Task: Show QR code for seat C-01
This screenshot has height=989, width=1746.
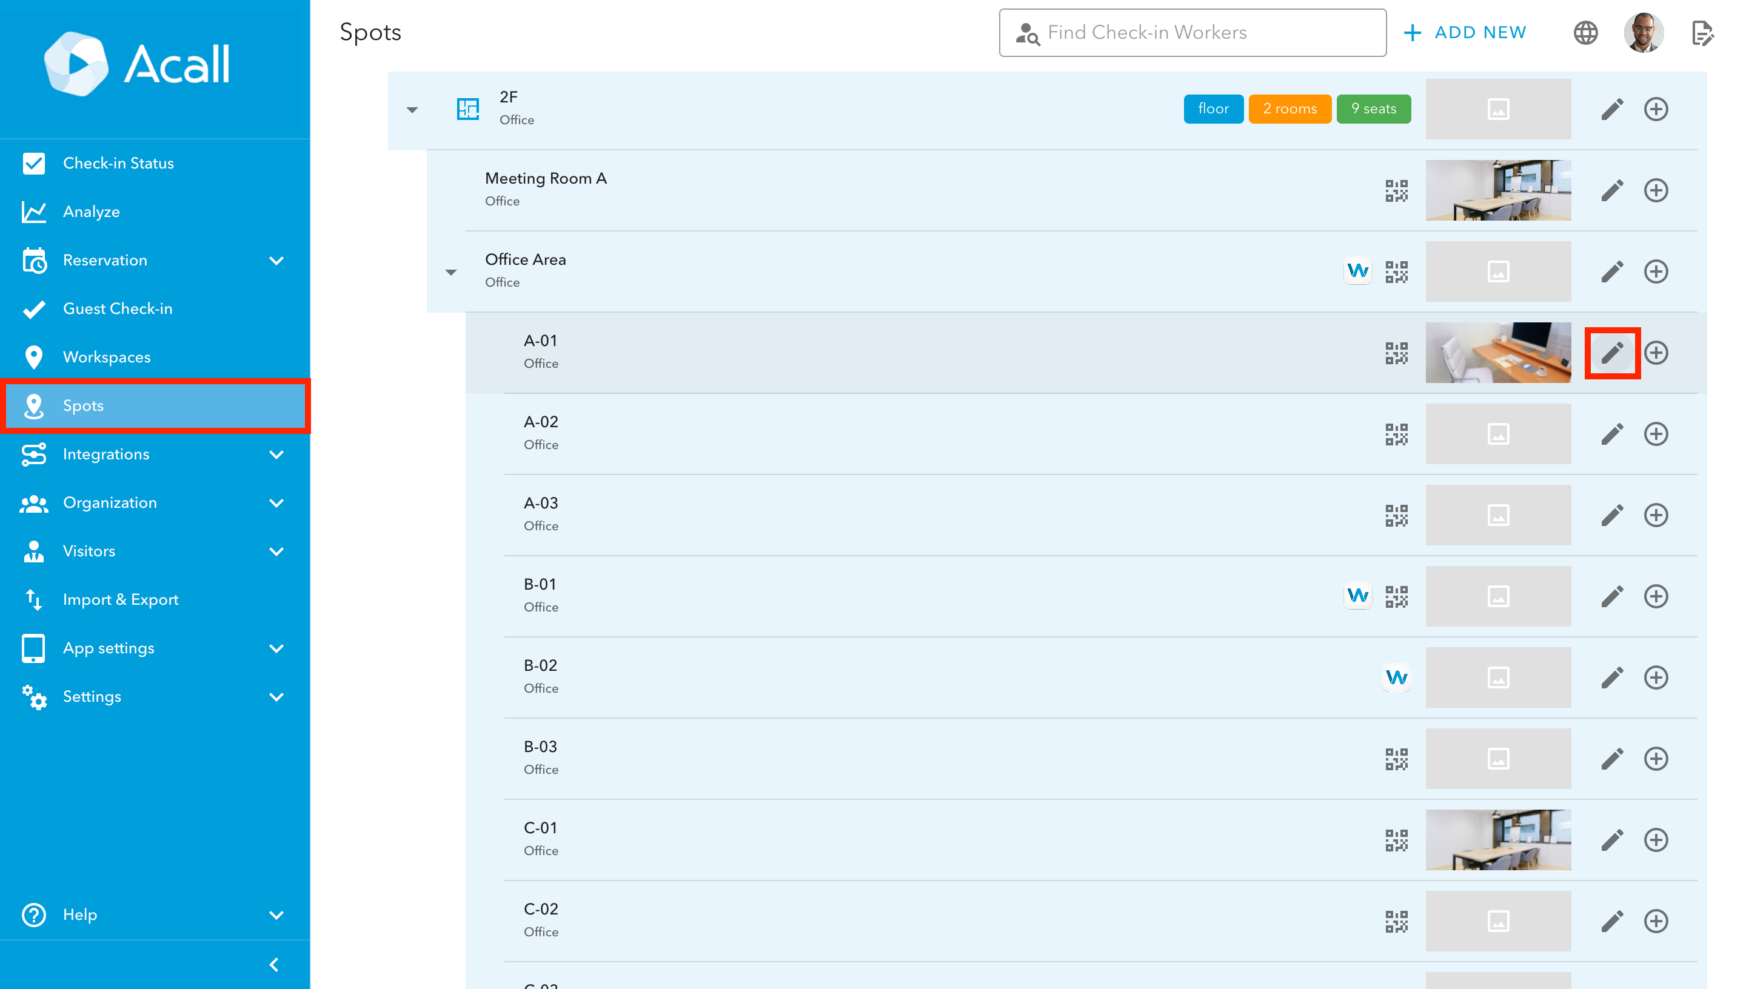Action: coord(1396,841)
